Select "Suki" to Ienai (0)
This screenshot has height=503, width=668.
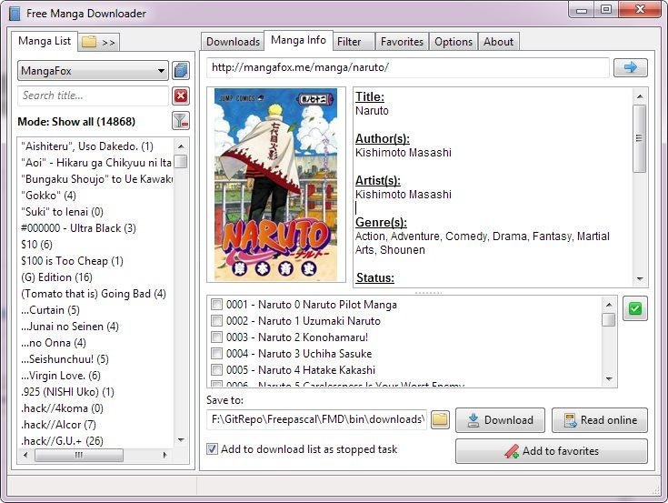point(62,212)
